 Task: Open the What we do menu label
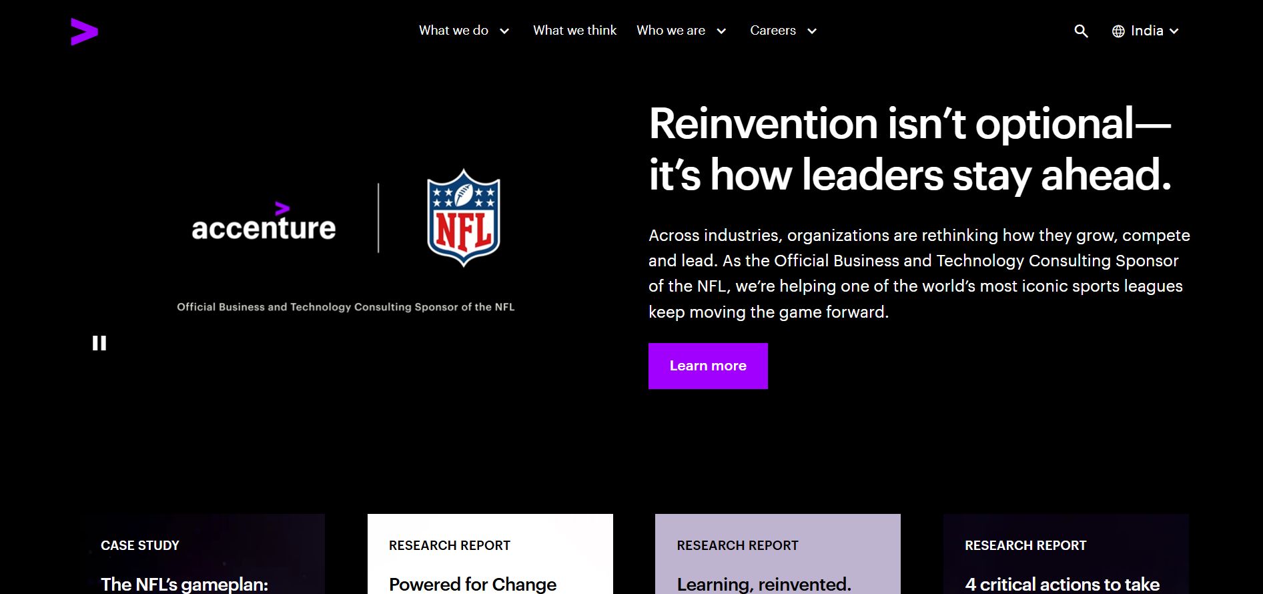click(x=454, y=31)
